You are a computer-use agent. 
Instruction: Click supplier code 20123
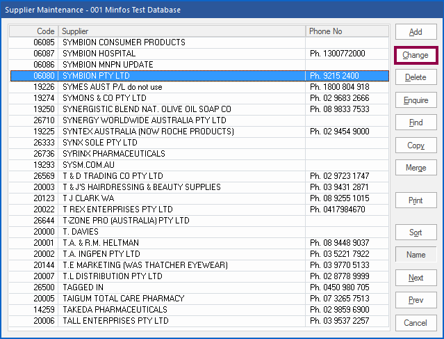pyautogui.click(x=44, y=198)
